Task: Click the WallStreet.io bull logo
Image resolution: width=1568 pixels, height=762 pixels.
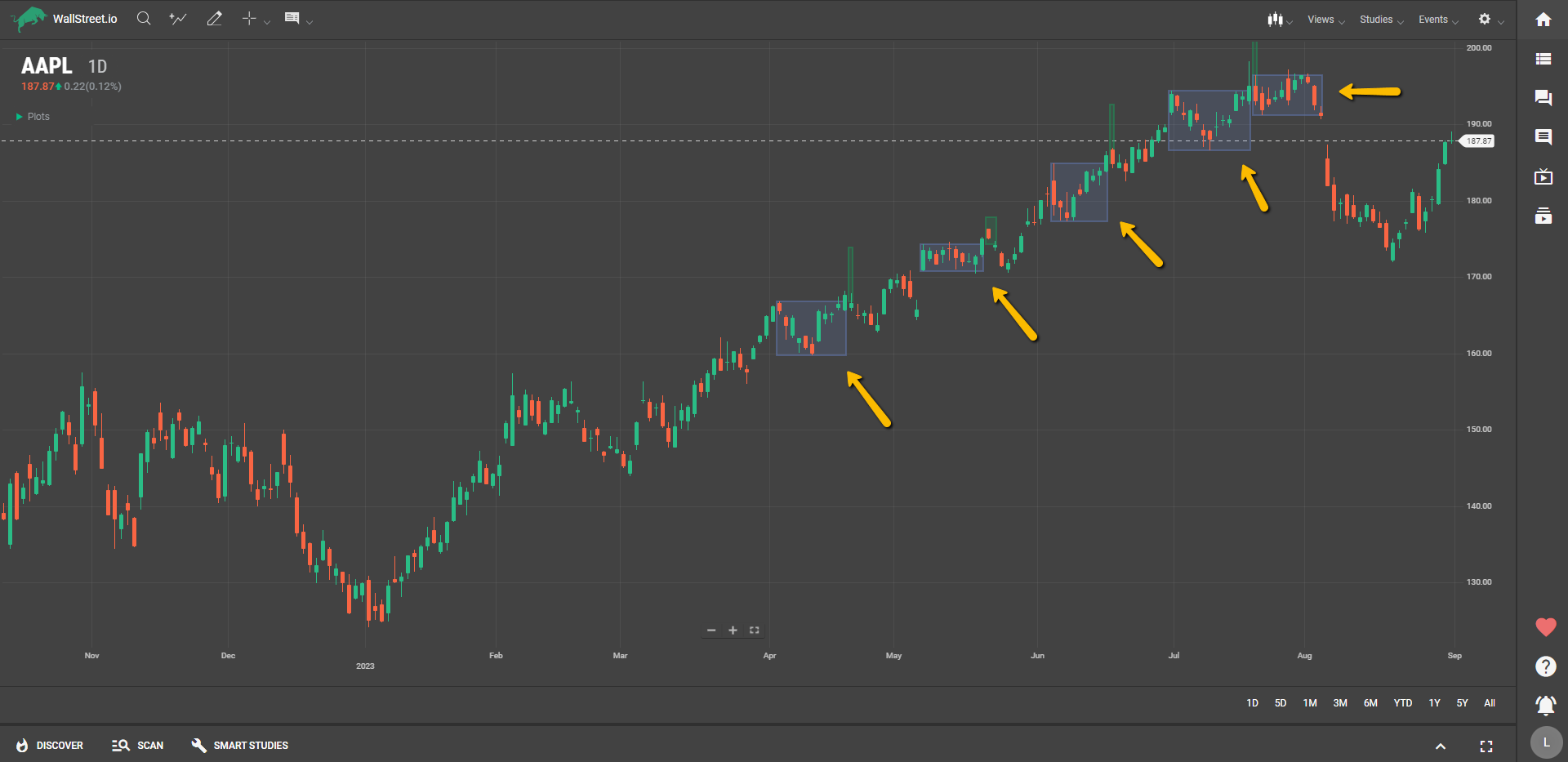Action: tap(29, 19)
